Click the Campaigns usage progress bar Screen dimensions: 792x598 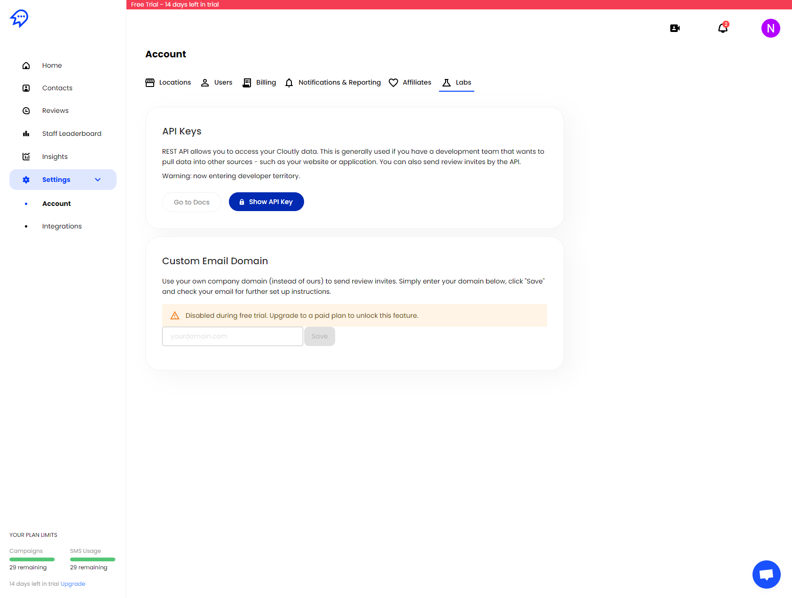[x=32, y=559]
